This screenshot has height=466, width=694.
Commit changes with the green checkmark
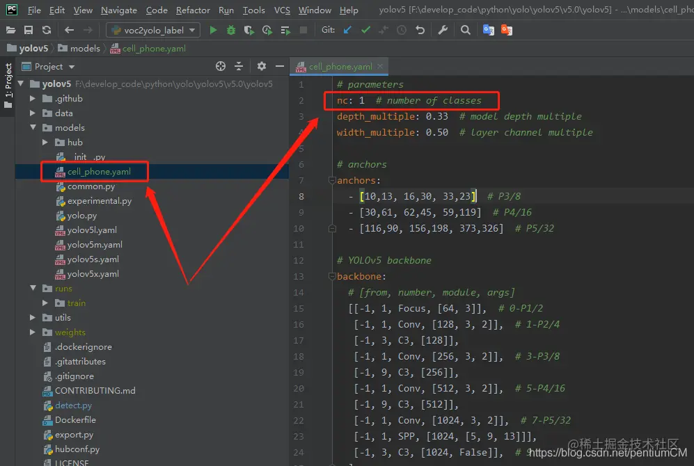pos(365,30)
